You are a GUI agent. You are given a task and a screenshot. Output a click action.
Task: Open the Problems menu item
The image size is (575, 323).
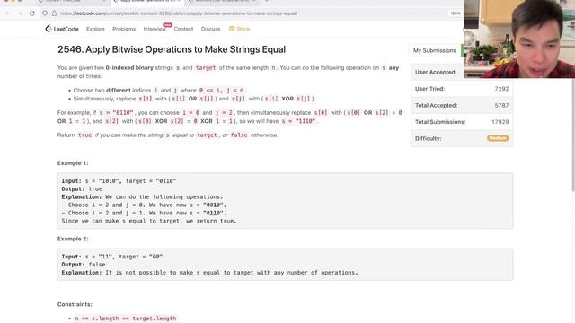coord(124,29)
